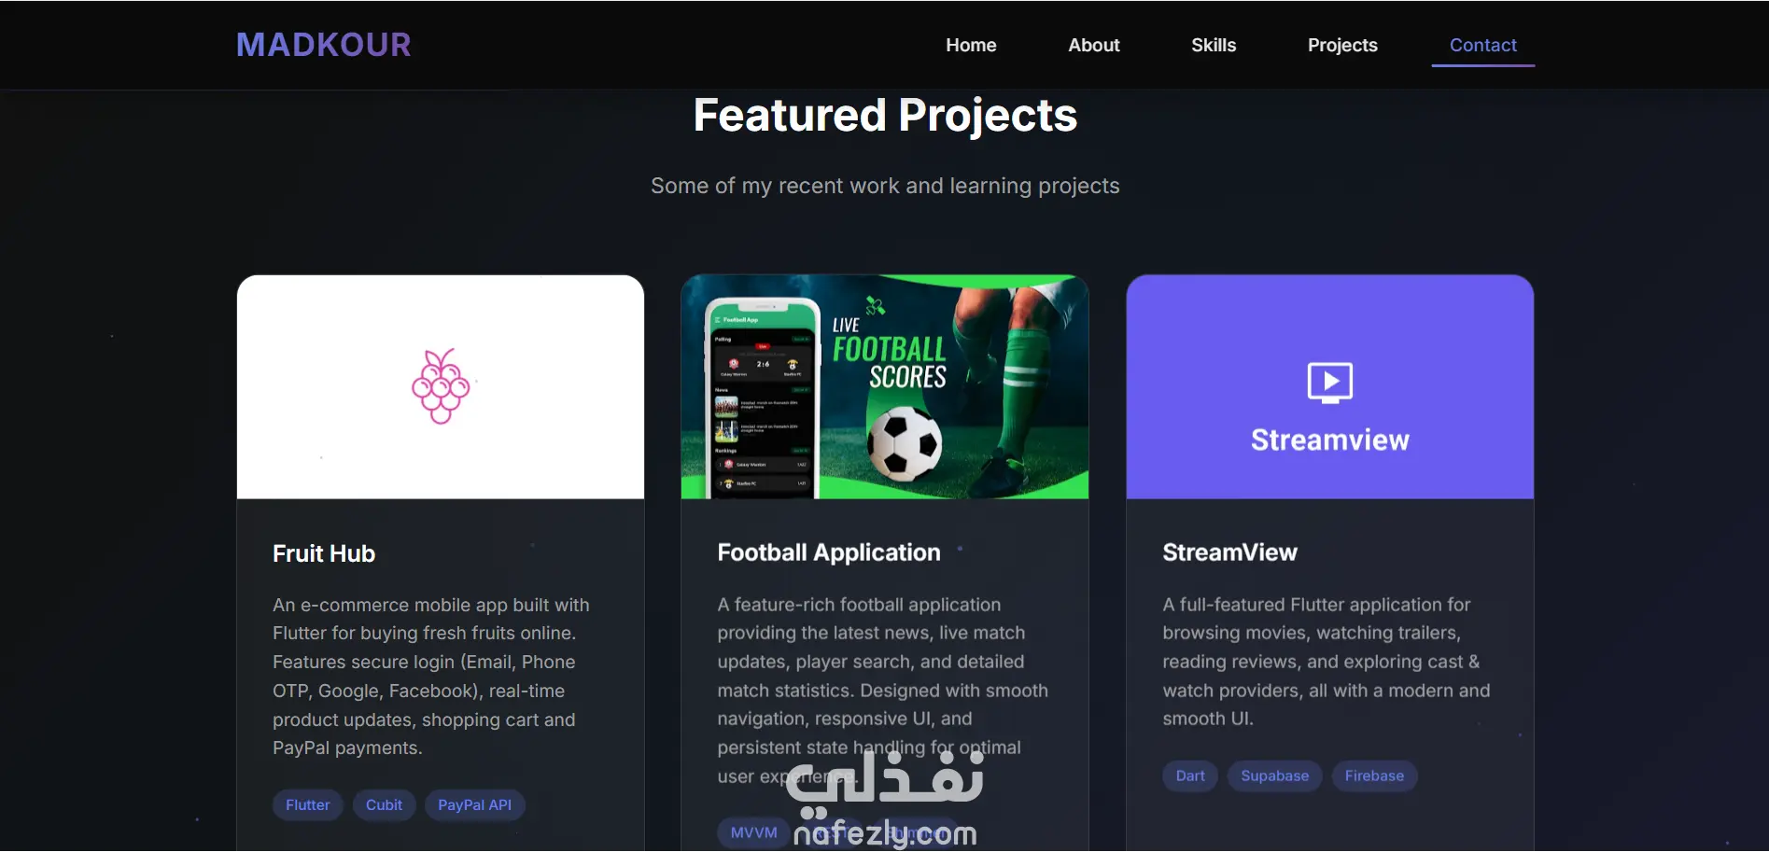Click the Cubit tag
Viewport: 1769px width, 852px height.
[x=384, y=805]
